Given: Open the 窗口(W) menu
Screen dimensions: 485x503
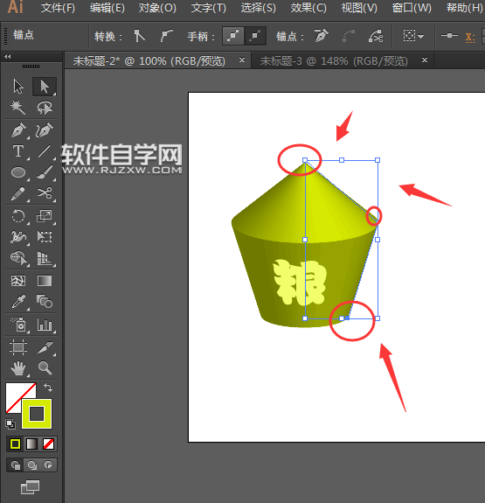Looking at the screenshot, I should [x=412, y=8].
